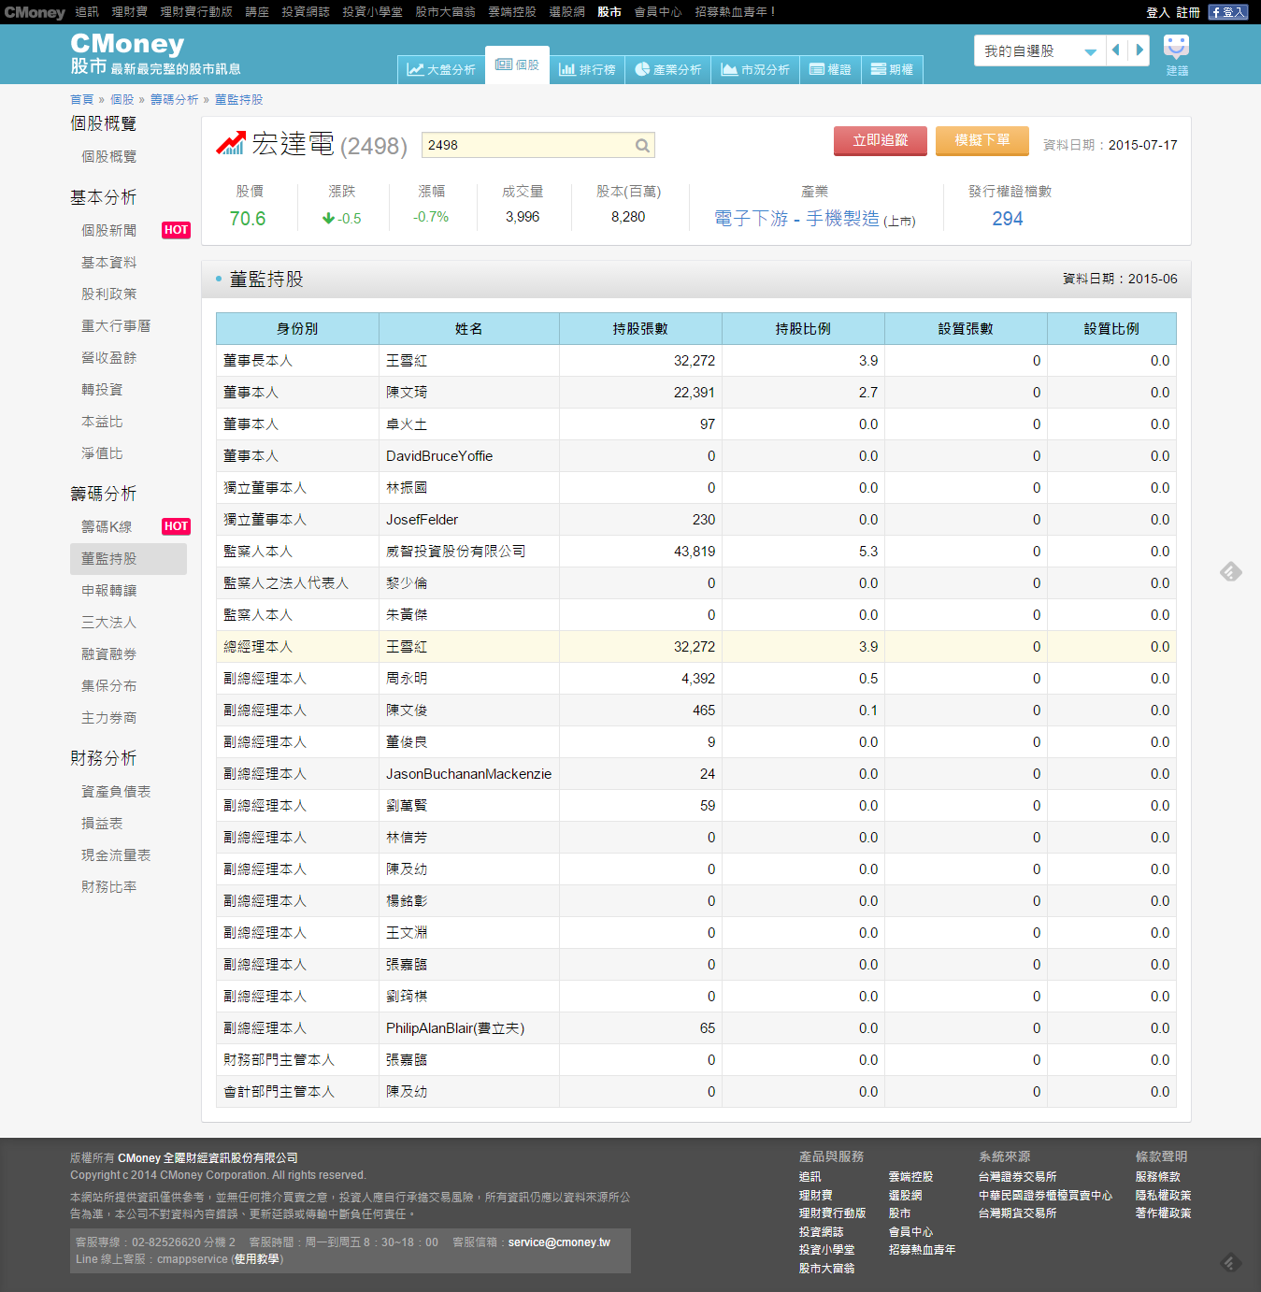Image resolution: width=1261 pixels, height=1292 pixels.
Task: Open 本益比 in the sidebar
Action: [102, 422]
